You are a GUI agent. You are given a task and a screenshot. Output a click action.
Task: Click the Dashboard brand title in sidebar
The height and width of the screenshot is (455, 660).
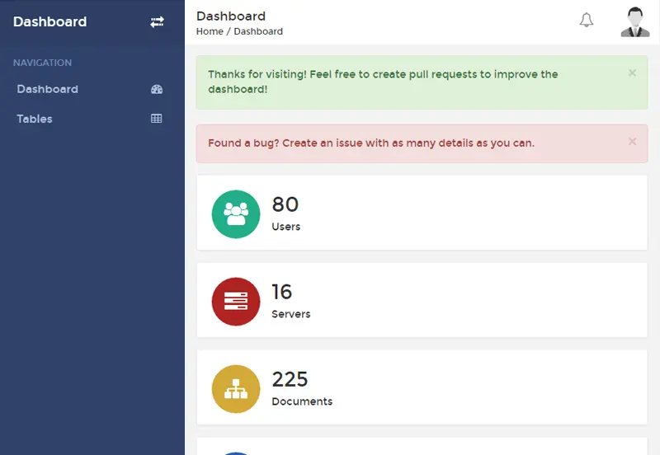(x=49, y=22)
